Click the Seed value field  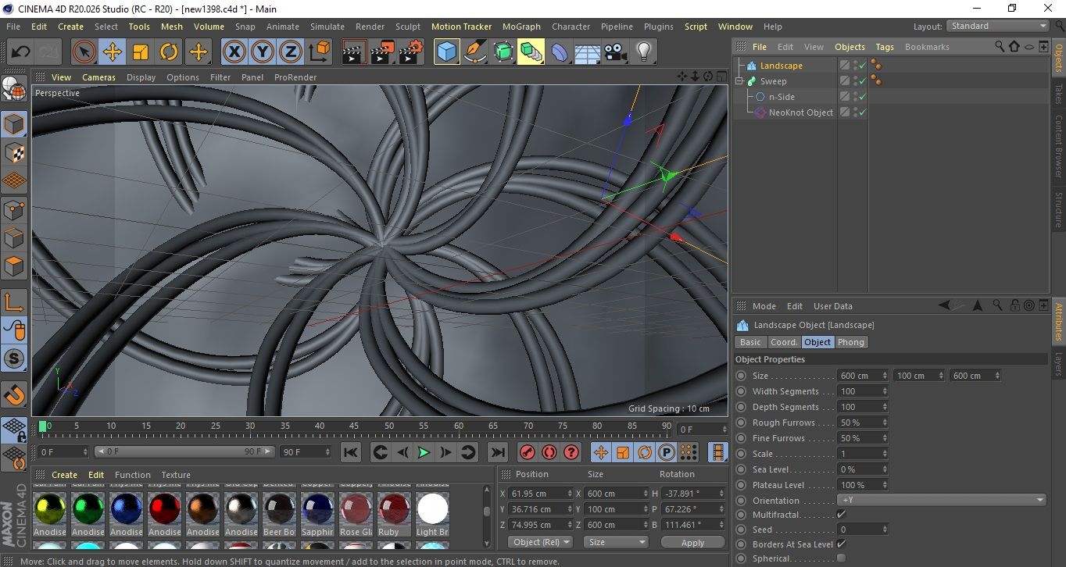(863, 530)
